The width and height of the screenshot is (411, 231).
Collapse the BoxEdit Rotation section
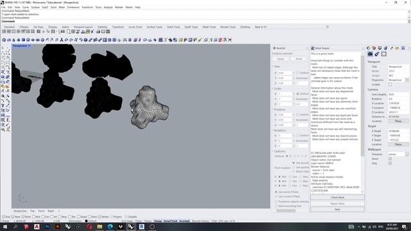(x=272, y=130)
